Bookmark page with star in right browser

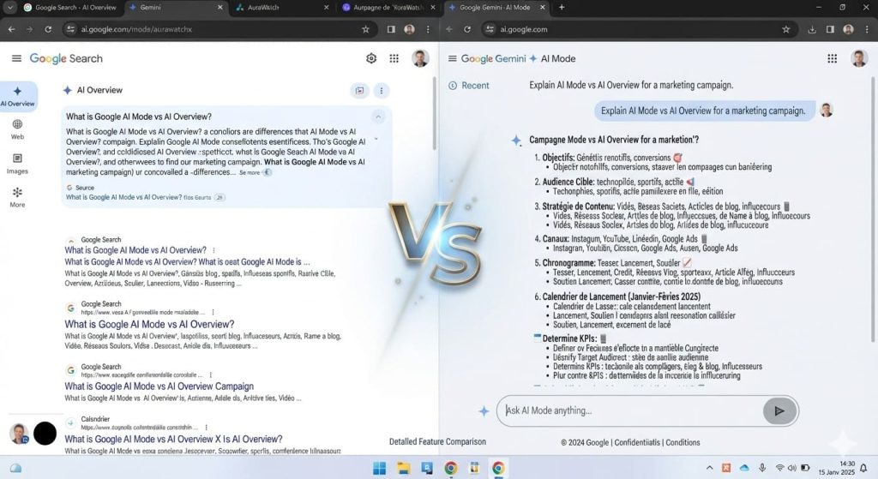(x=785, y=29)
